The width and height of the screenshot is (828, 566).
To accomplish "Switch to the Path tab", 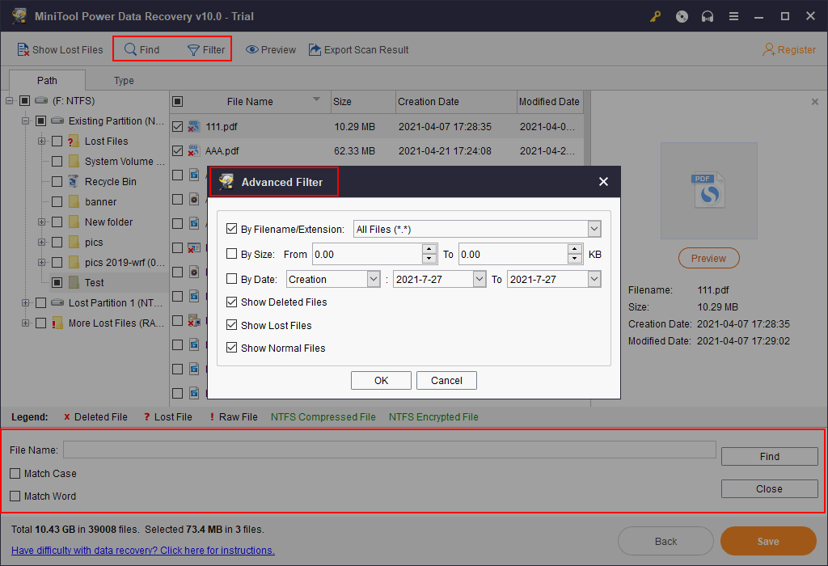I will point(47,80).
